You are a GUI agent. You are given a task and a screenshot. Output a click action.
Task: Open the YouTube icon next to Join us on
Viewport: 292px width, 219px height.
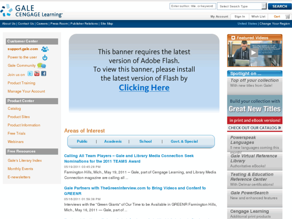coord(37,74)
